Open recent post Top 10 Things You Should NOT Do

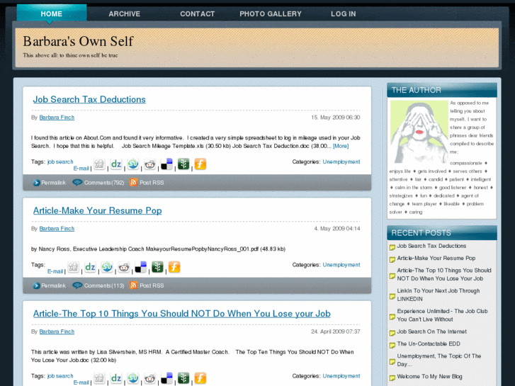click(444, 274)
